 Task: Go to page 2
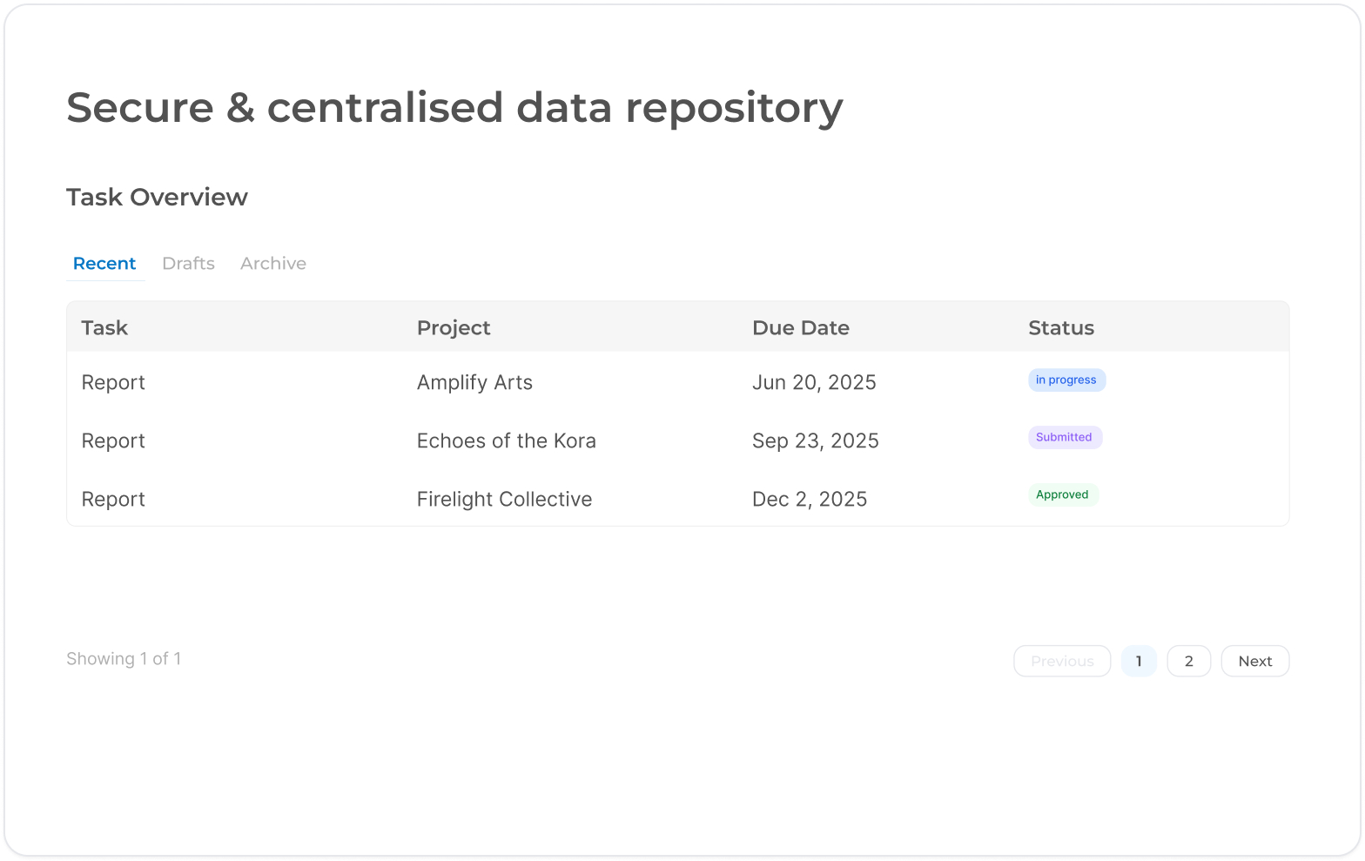[x=1188, y=661]
